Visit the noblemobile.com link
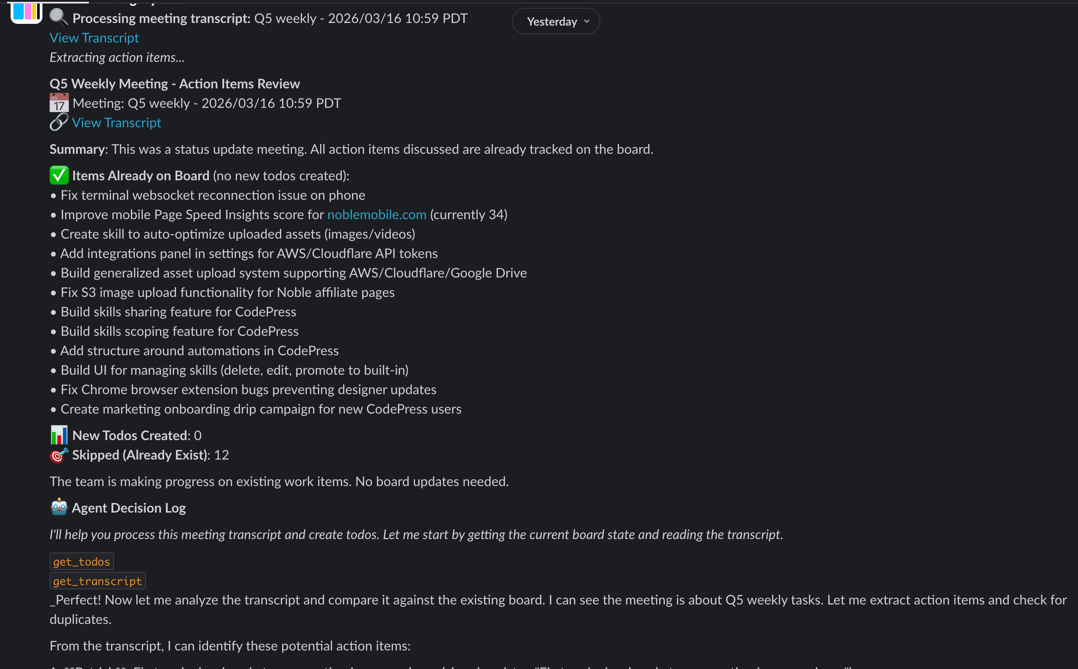The image size is (1078, 669). click(376, 214)
